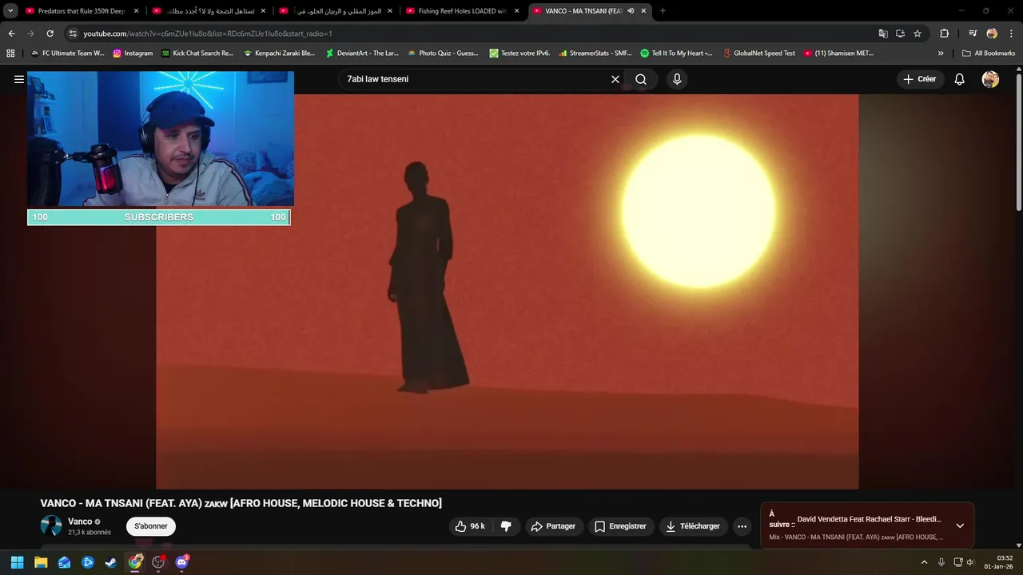Open the Shamisen MET bookmark
The height and width of the screenshot is (575, 1023).
(x=839, y=54)
